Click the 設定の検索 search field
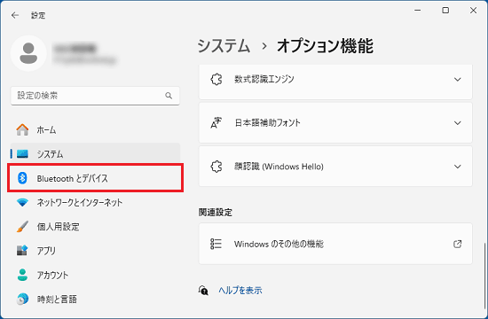488x319 pixels. point(95,96)
